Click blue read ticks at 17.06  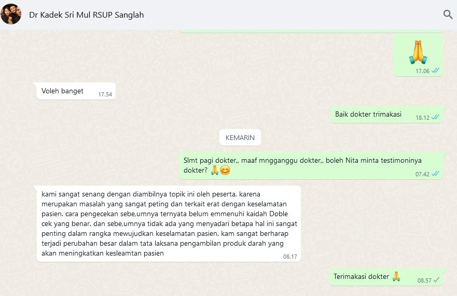click(x=435, y=71)
